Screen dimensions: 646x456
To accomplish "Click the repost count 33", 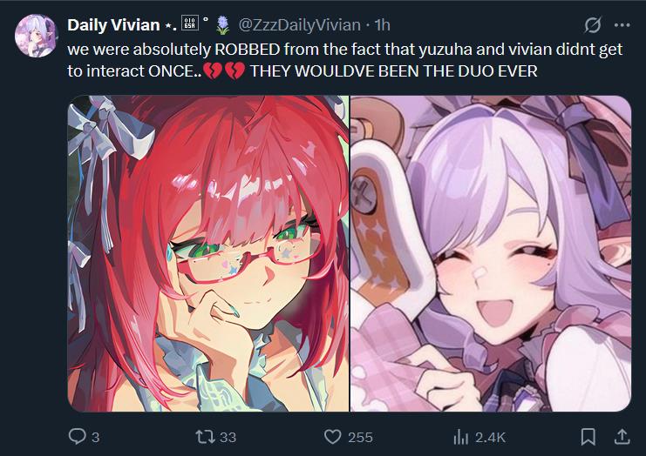I will pyautogui.click(x=228, y=437).
